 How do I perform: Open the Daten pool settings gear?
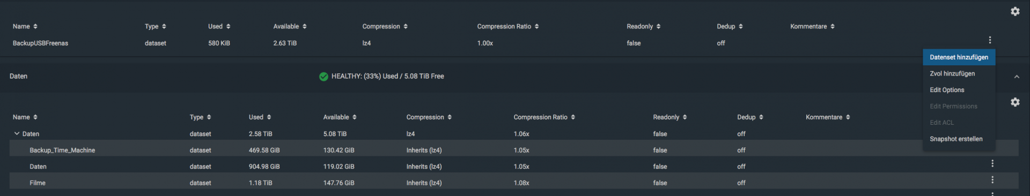[1015, 102]
